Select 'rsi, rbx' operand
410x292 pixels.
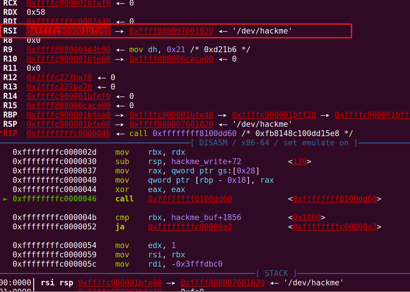coord(167,255)
